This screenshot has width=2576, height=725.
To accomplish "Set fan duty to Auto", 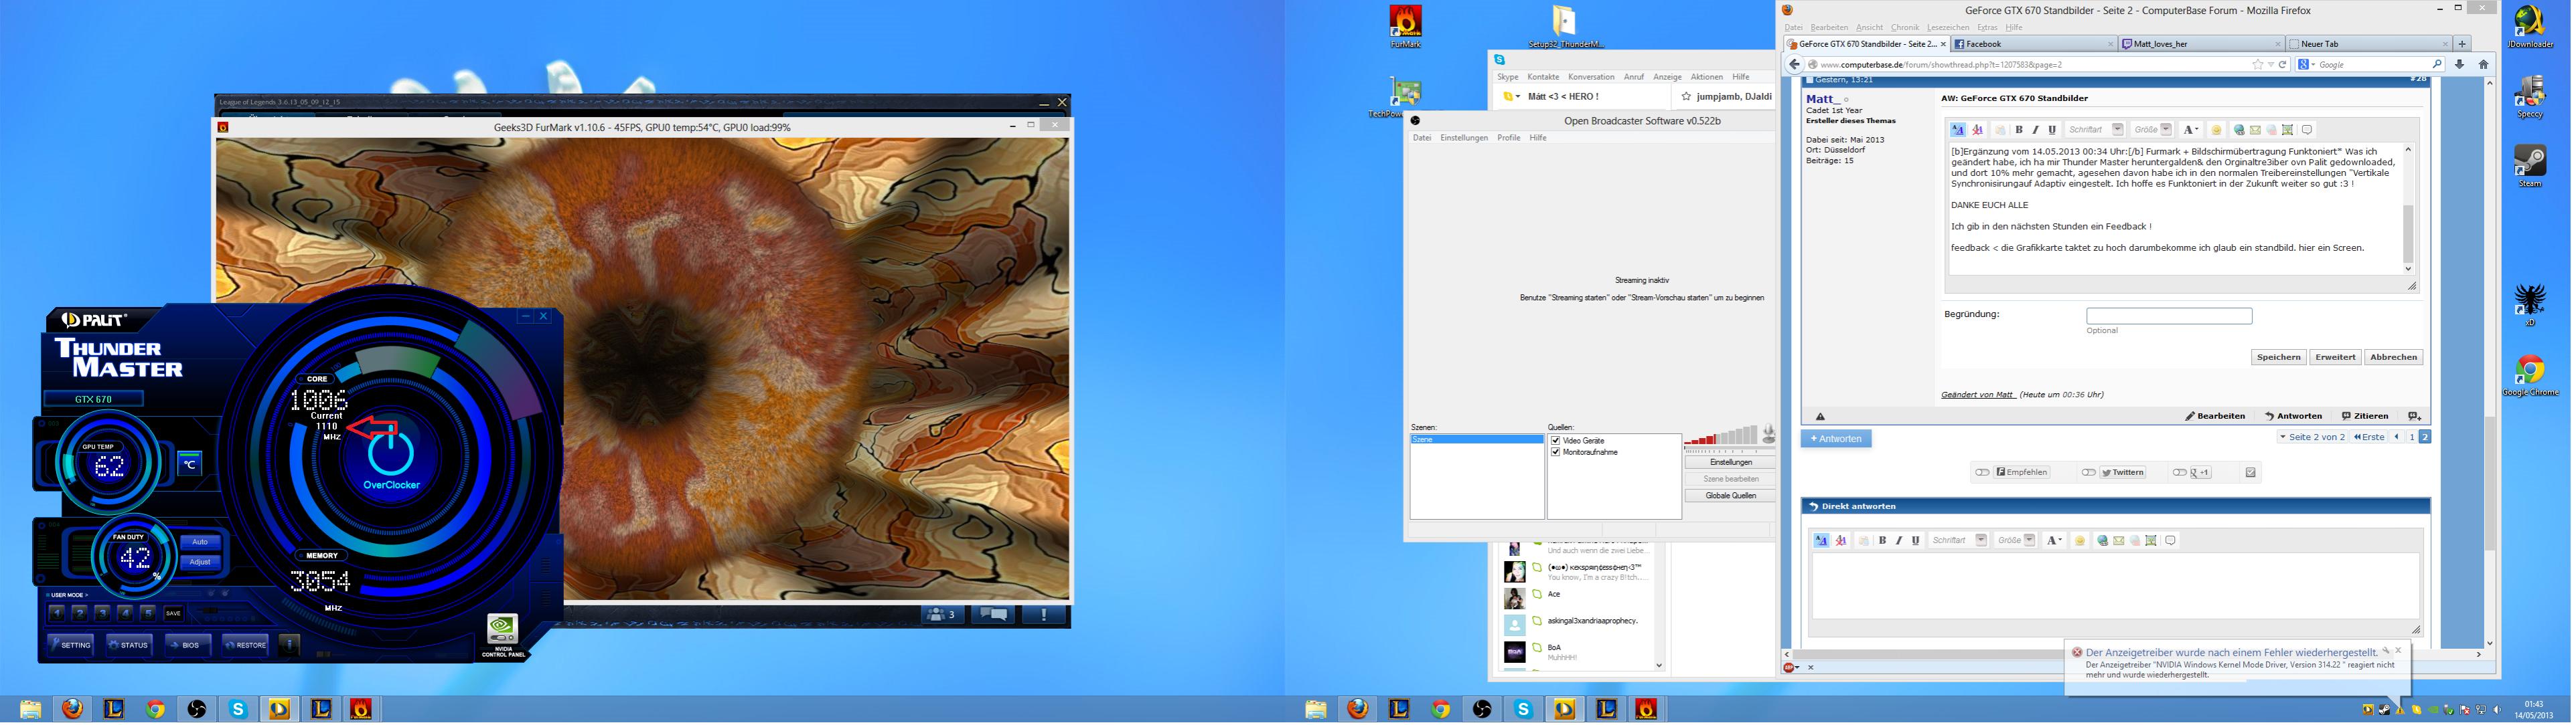I will 200,542.
